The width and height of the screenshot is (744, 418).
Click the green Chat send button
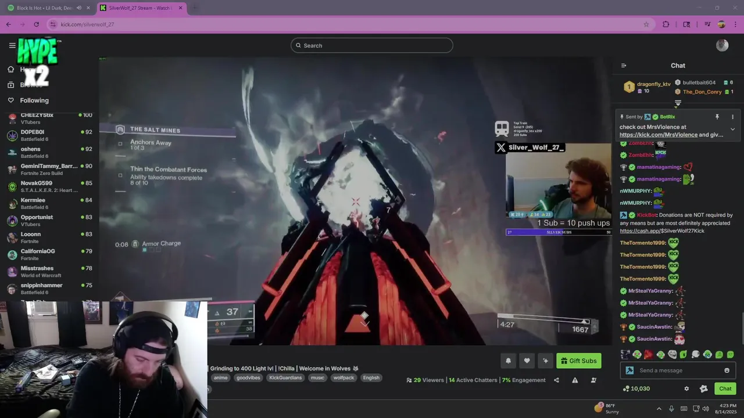point(725,389)
